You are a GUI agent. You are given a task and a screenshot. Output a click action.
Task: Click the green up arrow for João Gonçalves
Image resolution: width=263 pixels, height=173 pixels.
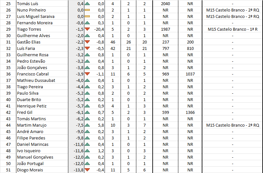click(87, 67)
